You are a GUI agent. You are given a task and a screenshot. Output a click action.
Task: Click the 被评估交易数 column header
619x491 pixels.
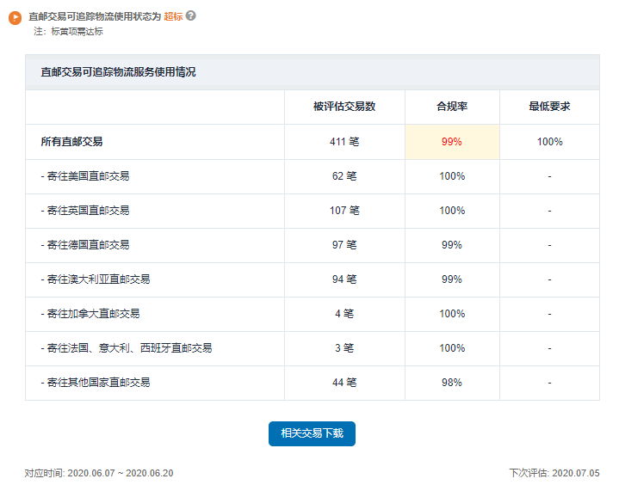[x=344, y=107]
